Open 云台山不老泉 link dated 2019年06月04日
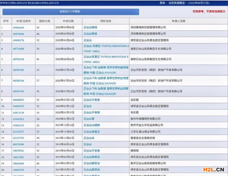 [91, 151]
